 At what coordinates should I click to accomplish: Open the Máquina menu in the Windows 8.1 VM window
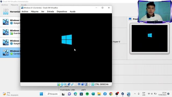[x=35, y=12]
